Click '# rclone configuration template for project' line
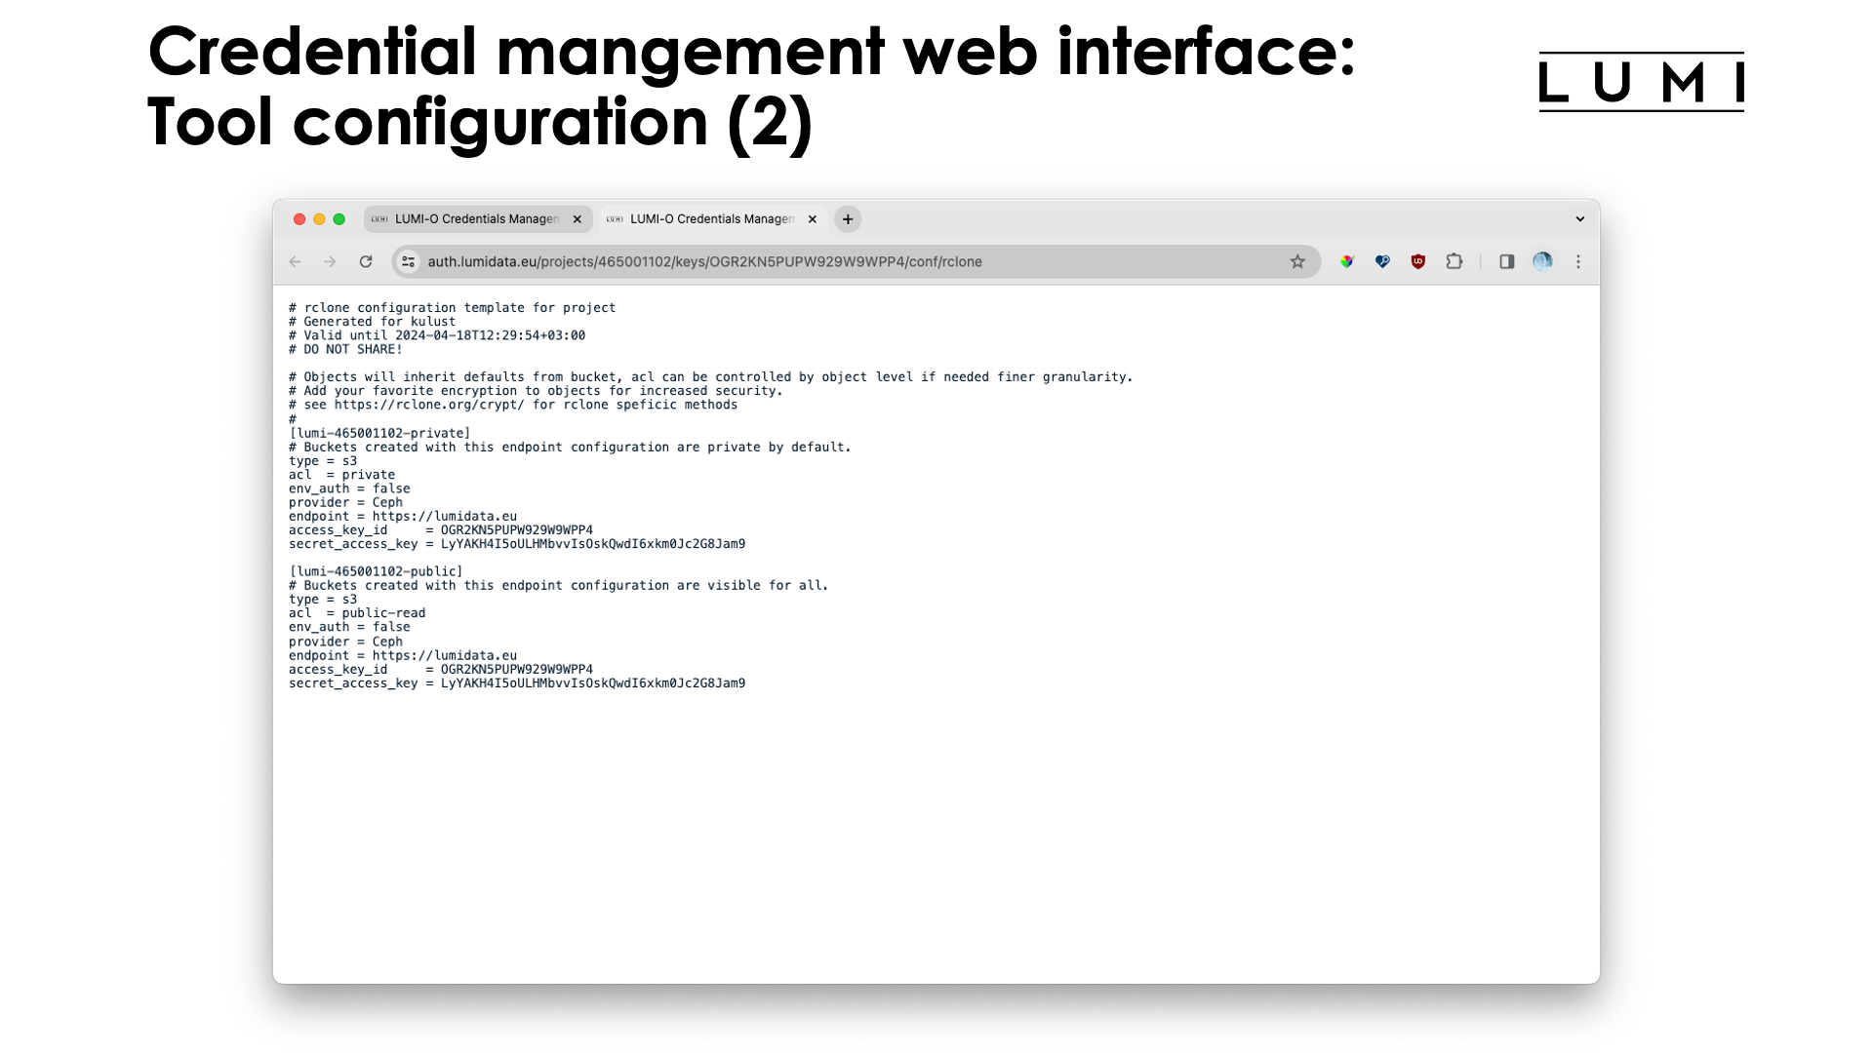1873x1053 pixels. tap(452, 308)
